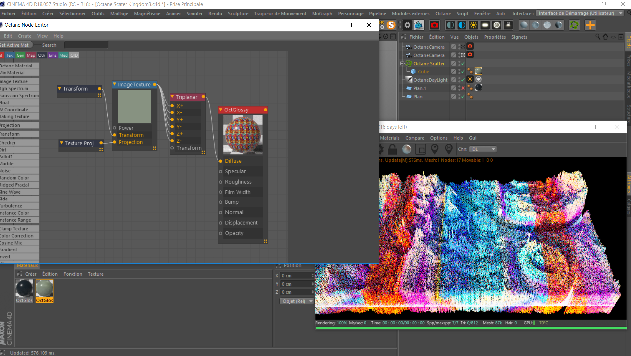Collapse the Octane Scatter tree item

pyautogui.click(x=402, y=64)
